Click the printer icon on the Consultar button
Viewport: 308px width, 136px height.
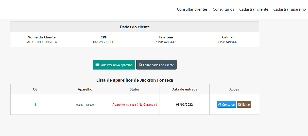(x=220, y=105)
